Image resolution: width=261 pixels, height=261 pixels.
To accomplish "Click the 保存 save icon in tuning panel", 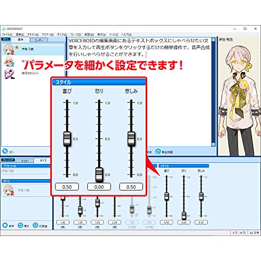I will tap(5, 225).
